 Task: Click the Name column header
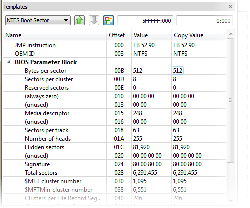point(55,35)
